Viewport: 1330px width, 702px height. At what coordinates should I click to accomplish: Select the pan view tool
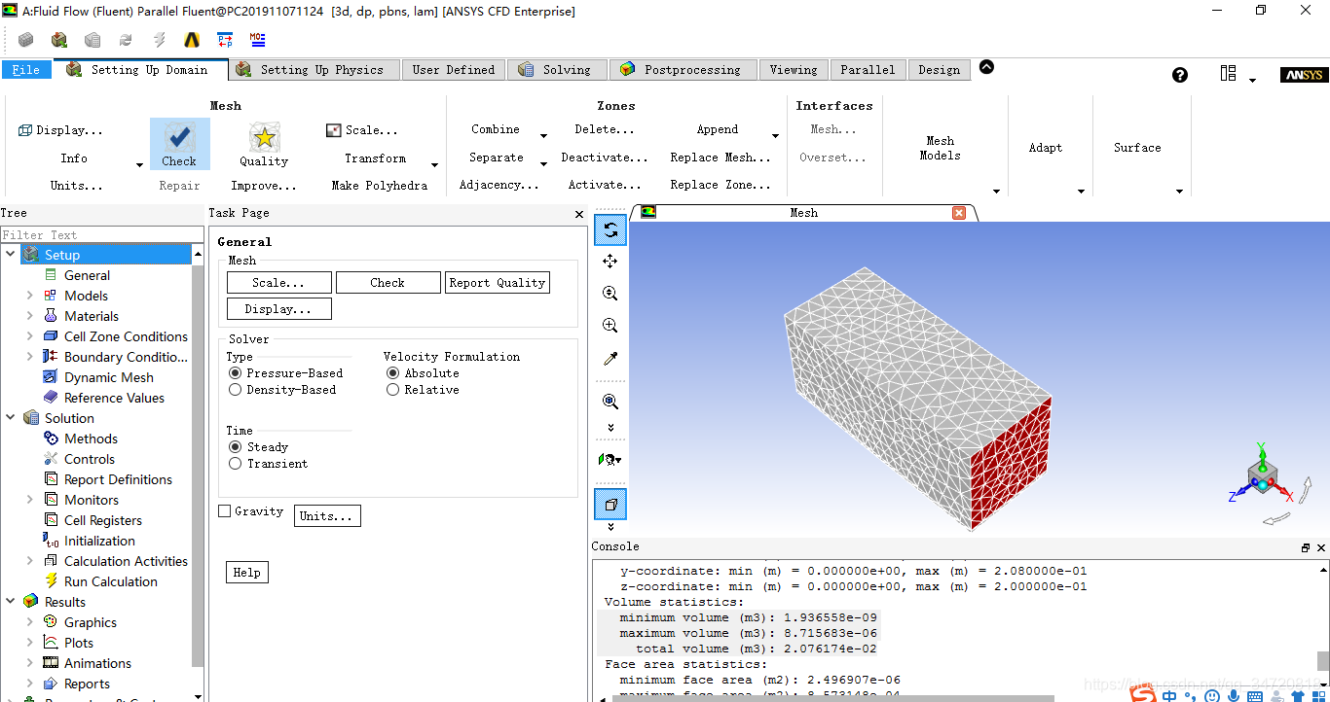coord(610,261)
